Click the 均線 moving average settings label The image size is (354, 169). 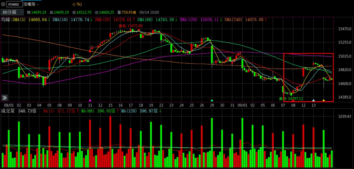tap(6, 20)
